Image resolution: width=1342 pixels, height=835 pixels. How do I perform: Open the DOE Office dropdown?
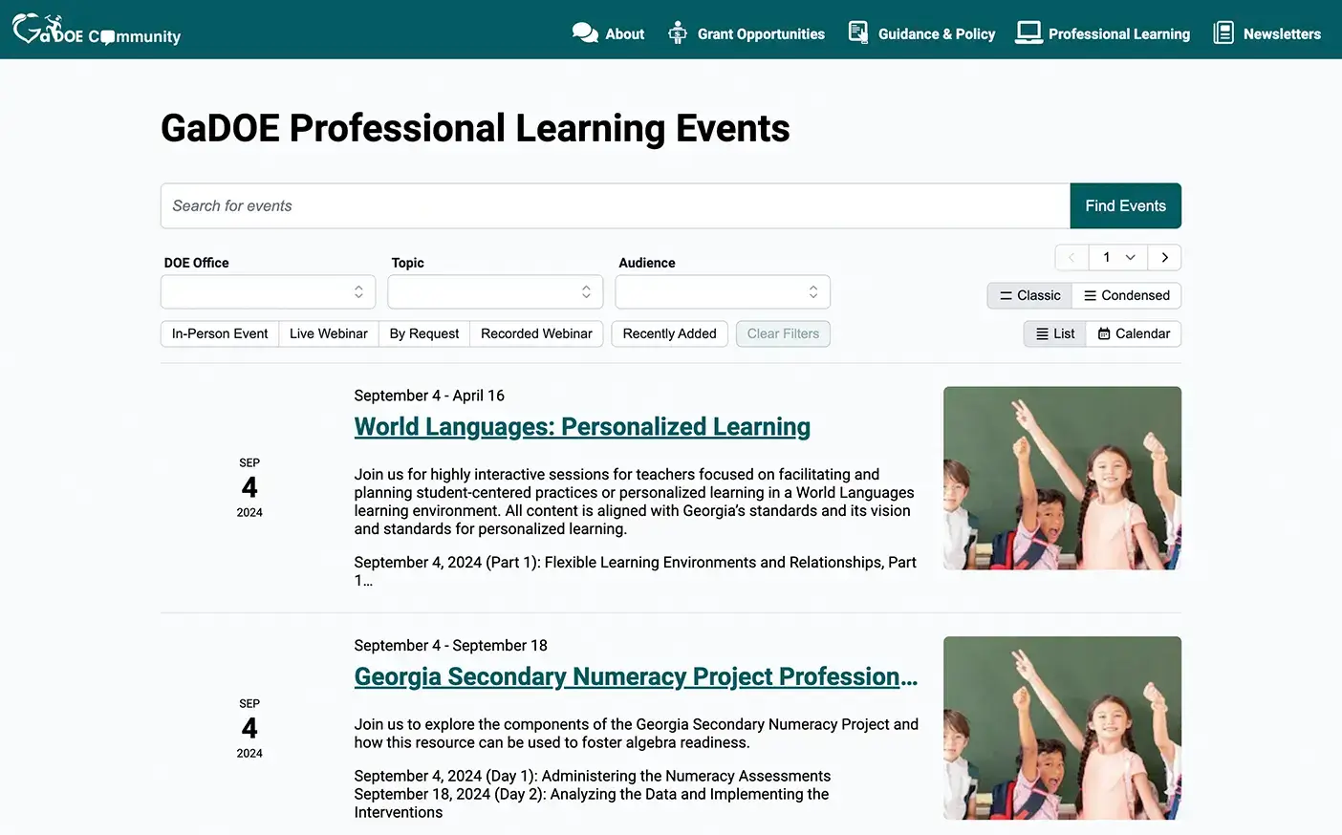(268, 291)
